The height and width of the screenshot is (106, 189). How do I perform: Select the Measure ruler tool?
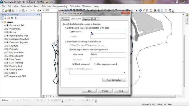pyautogui.click(x=151, y=11)
